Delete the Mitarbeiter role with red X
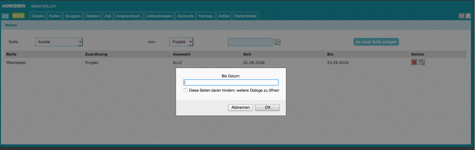 click(x=414, y=62)
